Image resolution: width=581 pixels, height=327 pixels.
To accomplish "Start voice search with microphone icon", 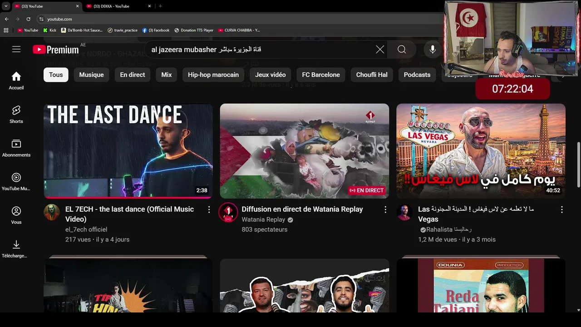I will coord(433,50).
